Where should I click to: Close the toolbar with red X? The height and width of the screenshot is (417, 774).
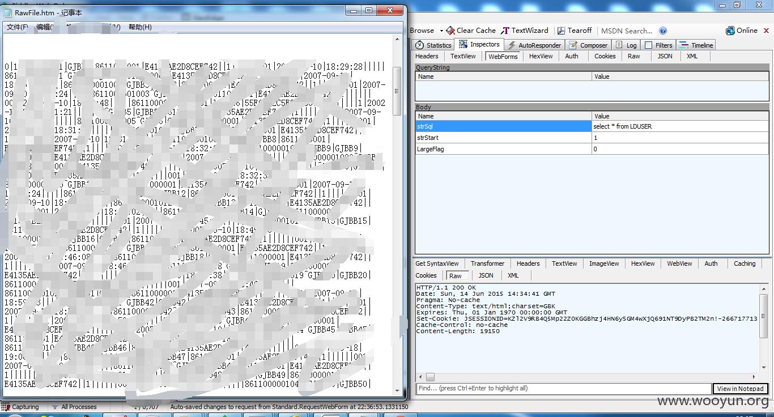click(766, 31)
